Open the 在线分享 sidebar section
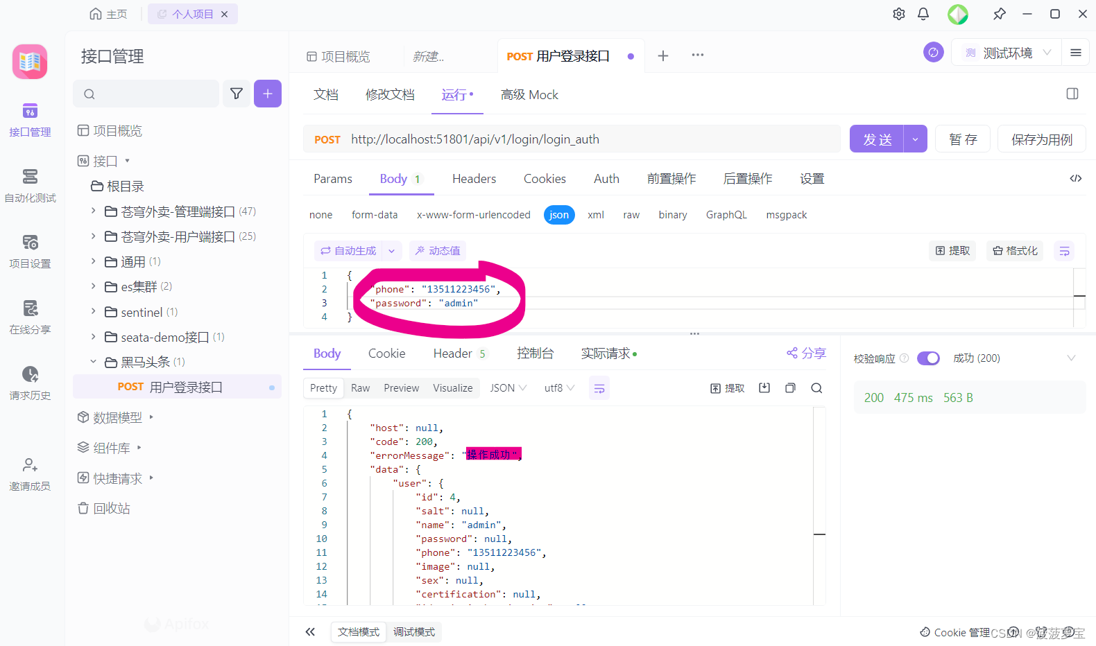Screen dimensions: 1096x646 tap(30, 318)
